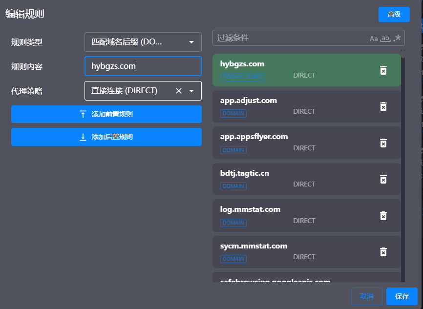Click 添加后置规则 button

(106, 137)
